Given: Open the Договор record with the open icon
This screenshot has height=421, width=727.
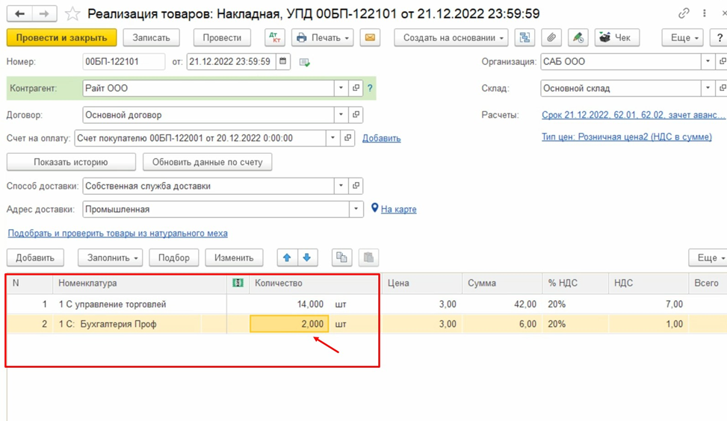Looking at the screenshot, I should pyautogui.click(x=356, y=115).
